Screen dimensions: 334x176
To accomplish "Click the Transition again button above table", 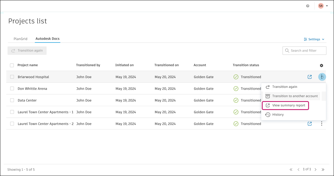I will point(27,51).
